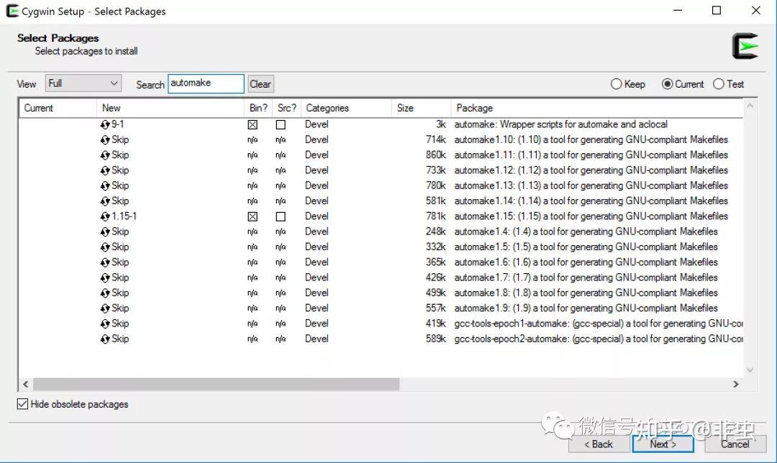This screenshot has height=463, width=777.
Task: Click the Devel category in the automake1.9 row
Action: click(x=317, y=308)
